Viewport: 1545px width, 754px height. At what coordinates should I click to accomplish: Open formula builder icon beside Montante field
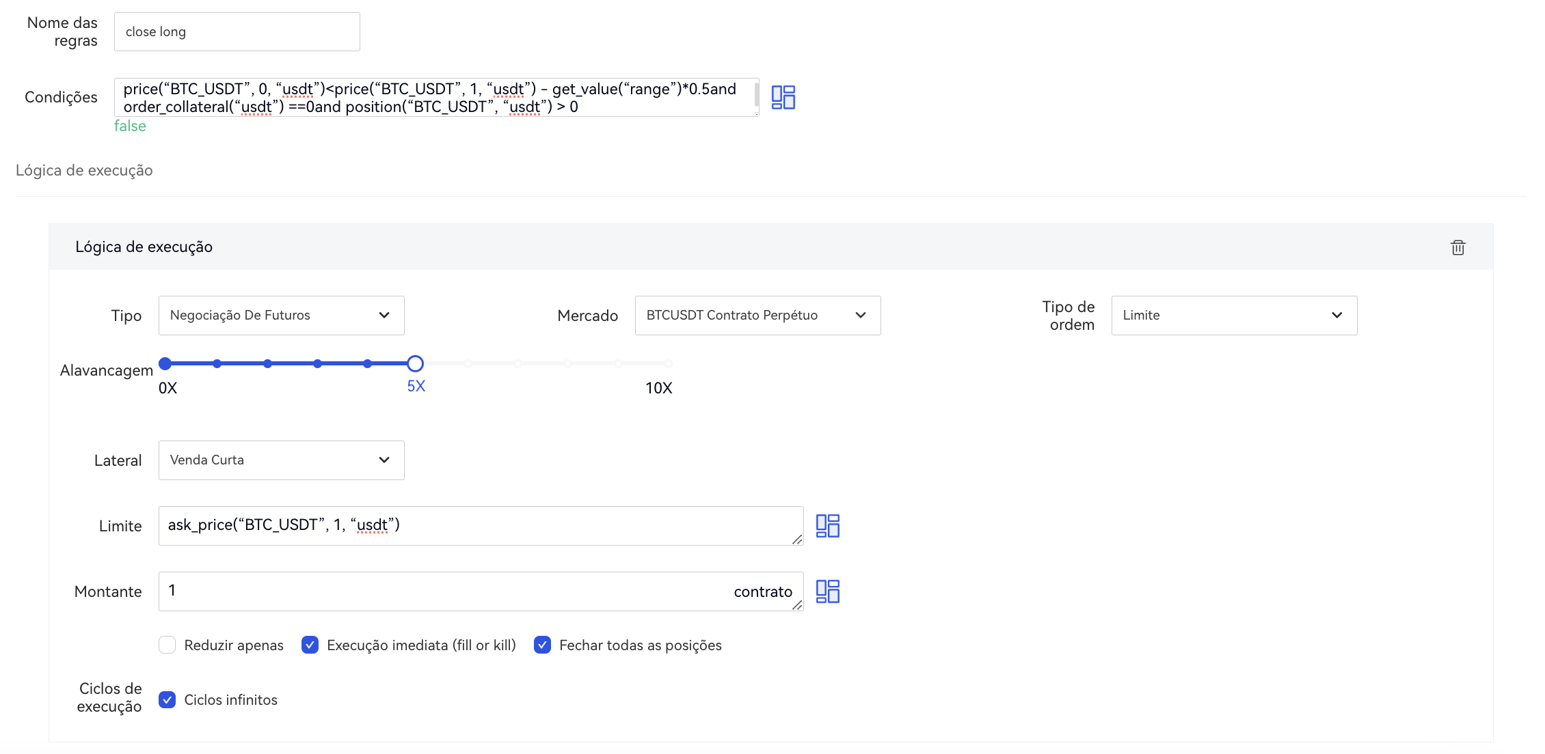(x=827, y=591)
